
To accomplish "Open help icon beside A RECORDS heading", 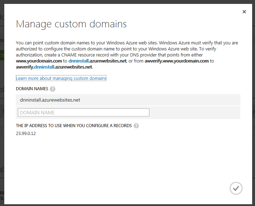I will pyautogui.click(x=136, y=126).
